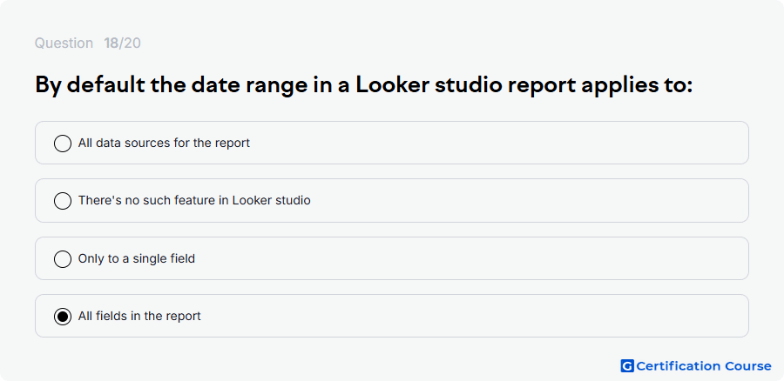Click the word 'Course' in the bottom branding
784x381 pixels.
[747, 366]
